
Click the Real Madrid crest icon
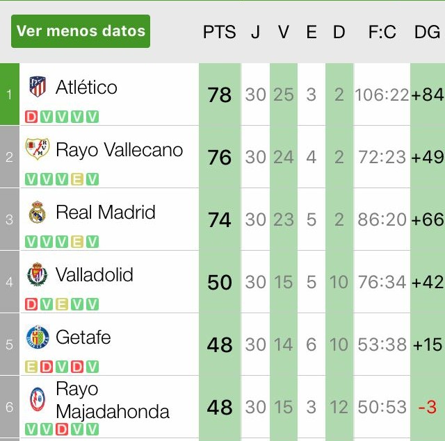(x=38, y=213)
